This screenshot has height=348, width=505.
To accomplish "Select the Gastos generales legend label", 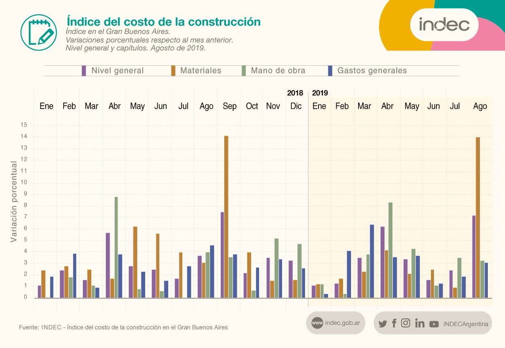I will 372,71.
